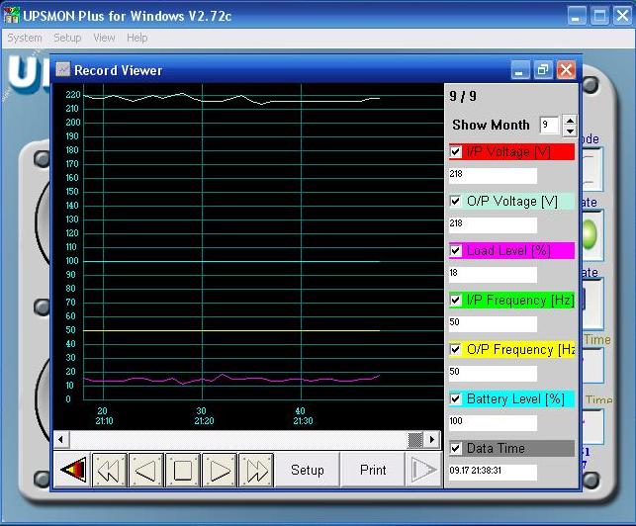The height and width of the screenshot is (526, 636).
Task: Disable the Battery Level [%] checkbox
Action: 456,399
